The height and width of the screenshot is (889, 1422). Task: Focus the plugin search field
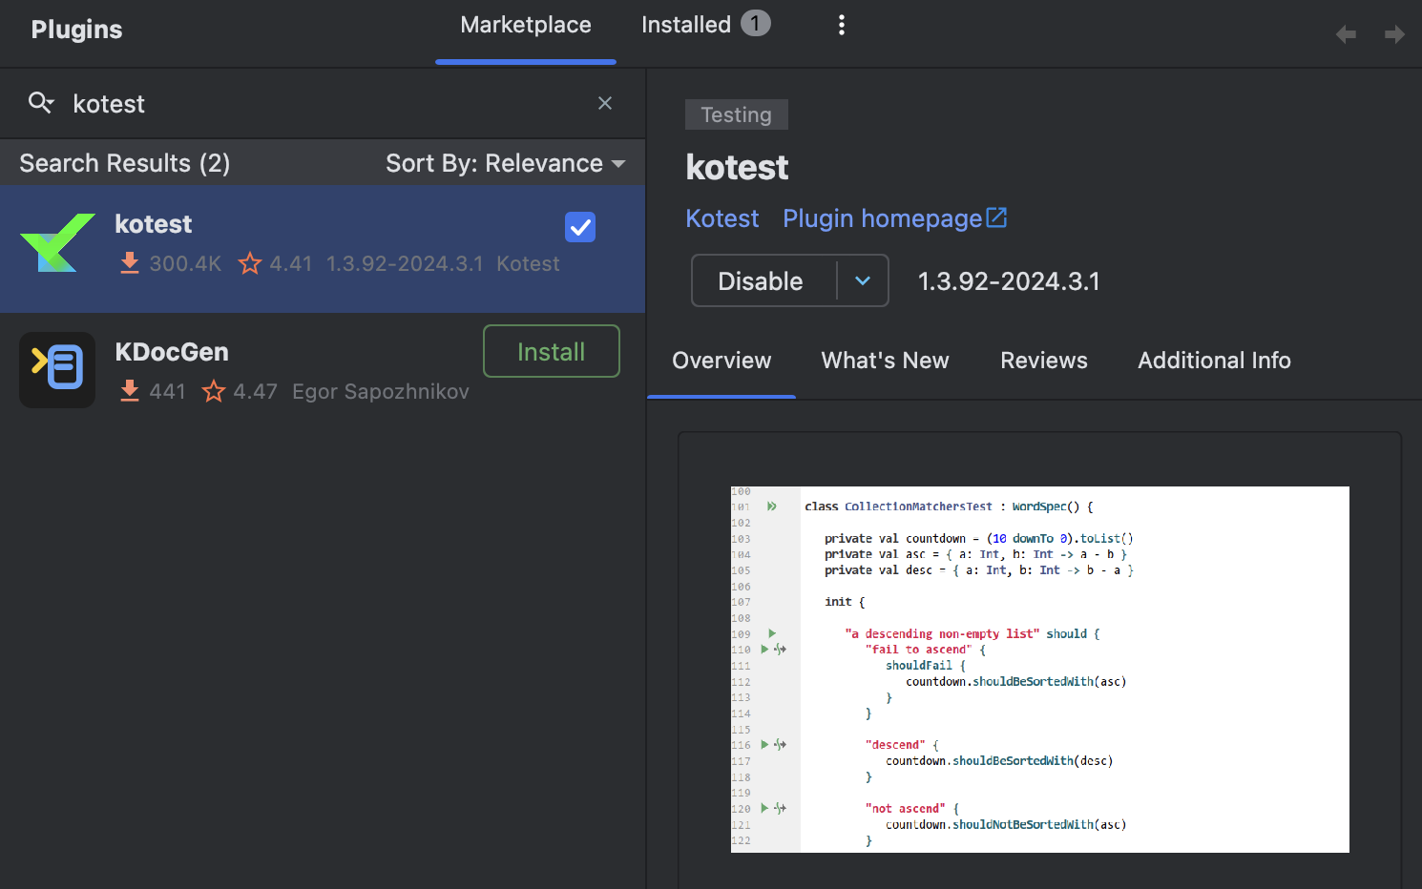coord(324,103)
